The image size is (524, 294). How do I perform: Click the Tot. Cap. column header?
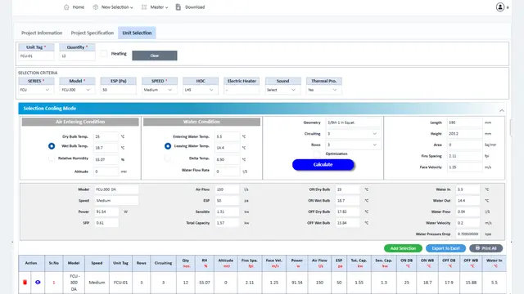pos(359,263)
